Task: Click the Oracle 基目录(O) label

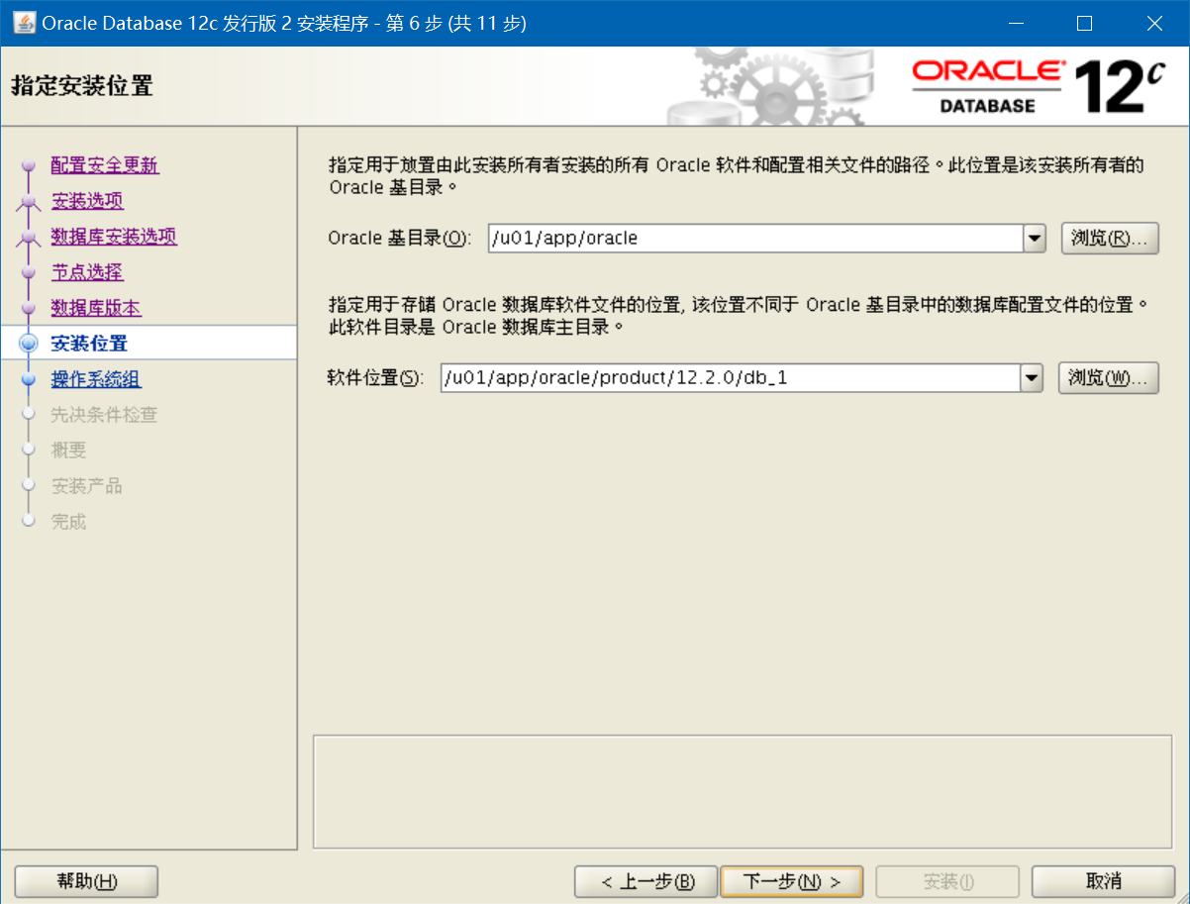Action: [400, 239]
